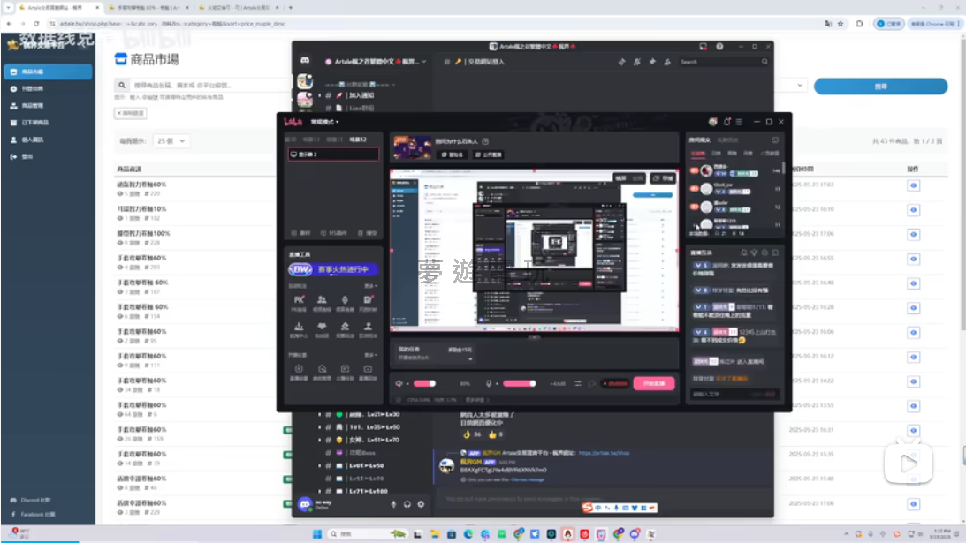Open the Discord inbox icon in the title bar
The height and width of the screenshot is (543, 966).
(x=703, y=46)
